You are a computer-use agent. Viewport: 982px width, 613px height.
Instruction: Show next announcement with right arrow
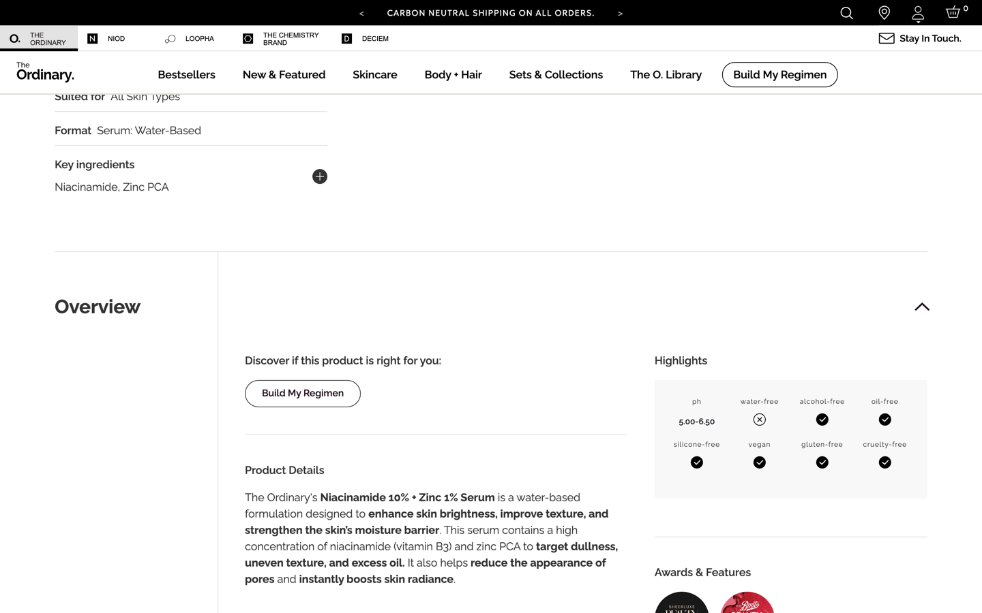click(x=620, y=13)
